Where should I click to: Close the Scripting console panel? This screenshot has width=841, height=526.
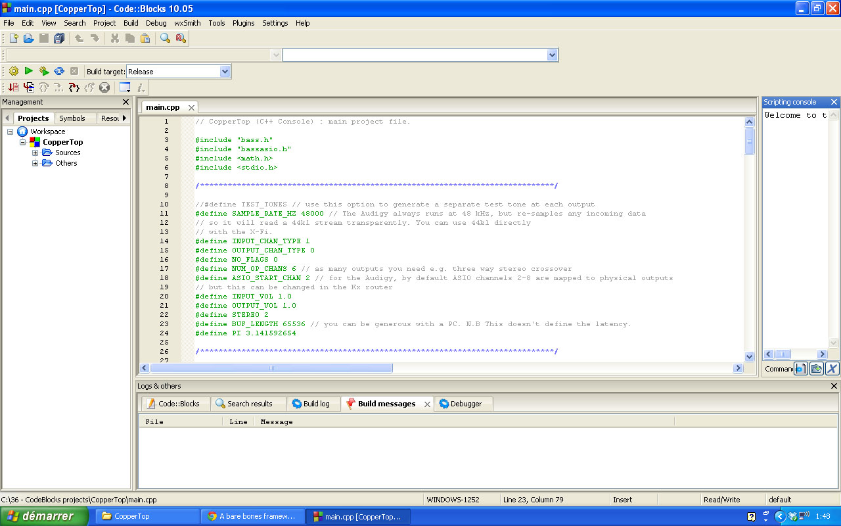pyautogui.click(x=834, y=102)
